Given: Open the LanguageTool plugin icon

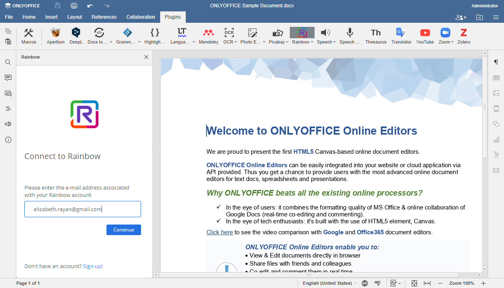Looking at the screenshot, I should click(x=182, y=33).
